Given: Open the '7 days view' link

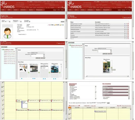Looking at the screenshot, I should coord(93,106).
